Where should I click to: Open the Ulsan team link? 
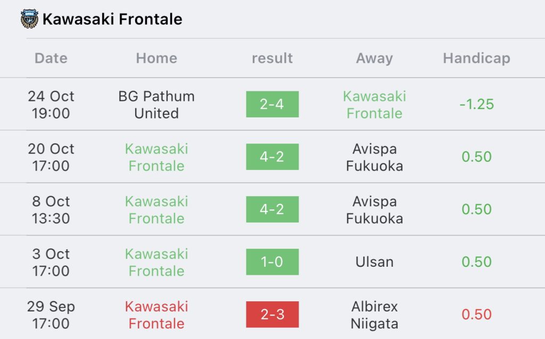coord(374,262)
